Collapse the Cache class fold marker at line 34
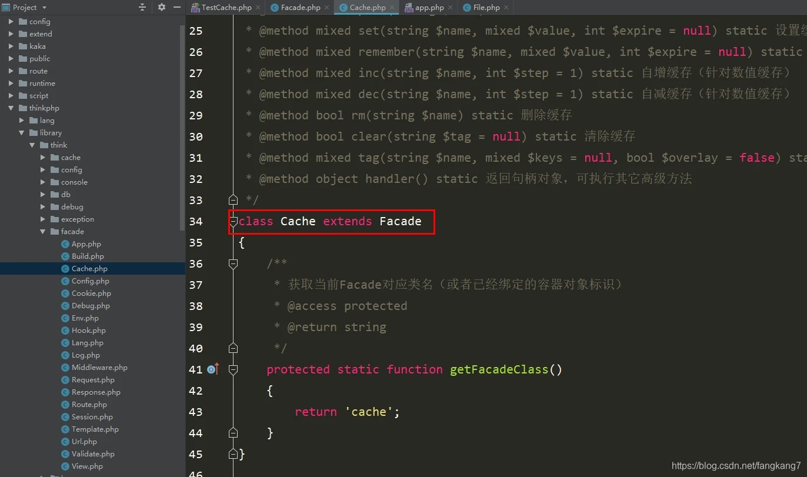Screen dimensions: 807x477 tap(233, 221)
